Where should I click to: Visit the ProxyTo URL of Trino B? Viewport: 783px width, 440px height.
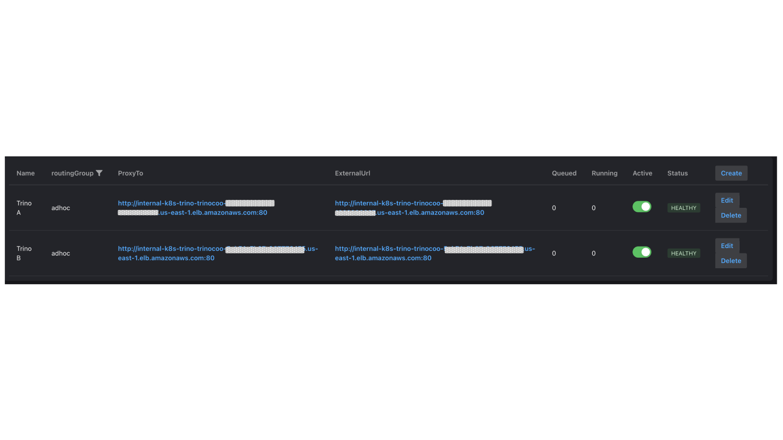(x=171, y=249)
